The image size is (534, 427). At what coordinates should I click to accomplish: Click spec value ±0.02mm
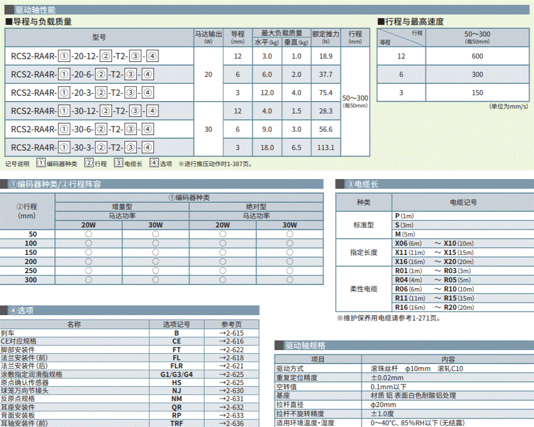click(x=387, y=378)
